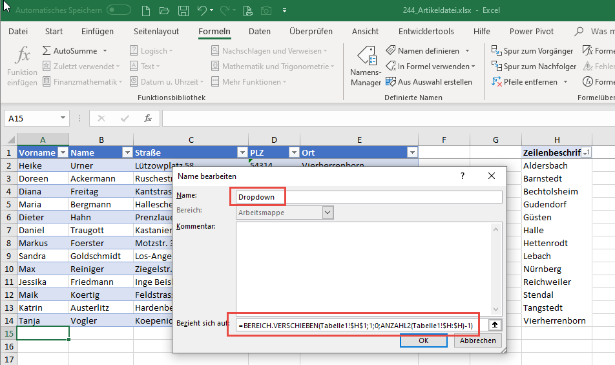This screenshot has height=365, width=615.
Task: Open Finanzmathematik functions list
Action: point(83,82)
